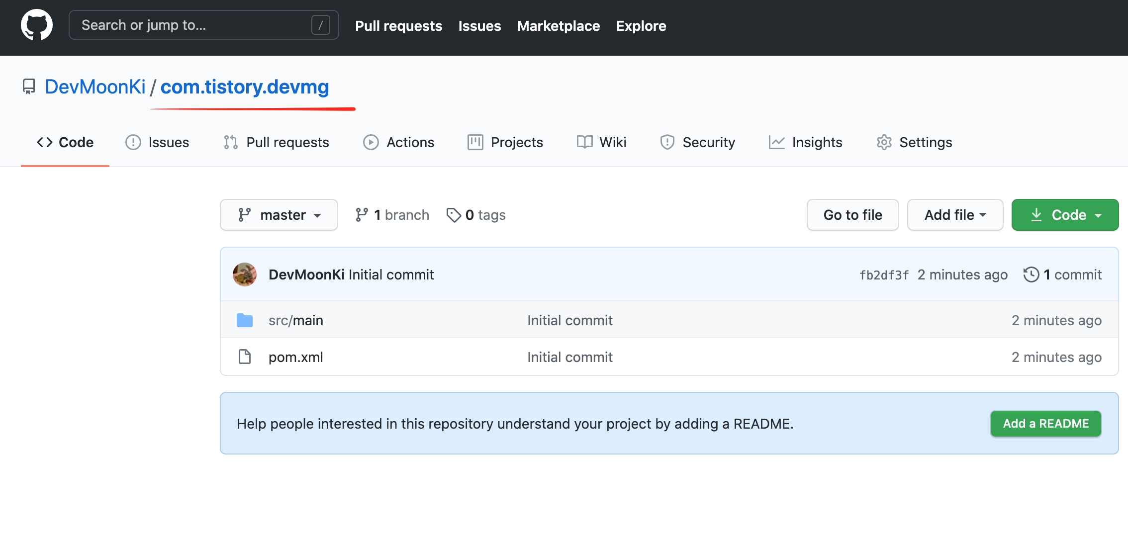Open the com.tistory.devmg repository link

(245, 87)
